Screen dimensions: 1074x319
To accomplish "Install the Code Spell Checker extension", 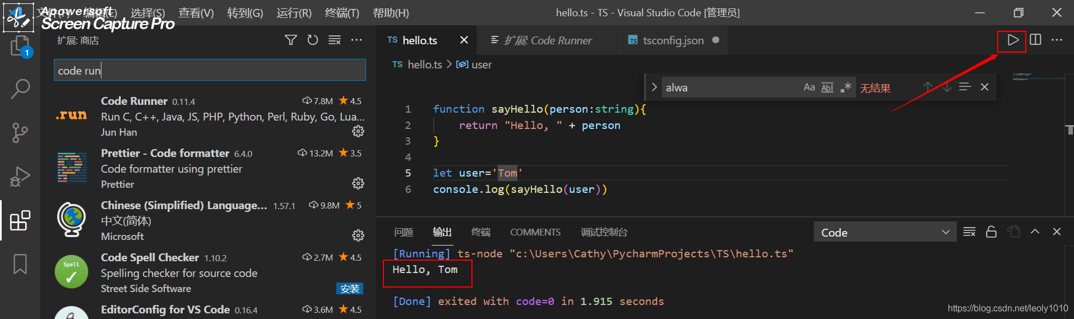I will point(350,288).
